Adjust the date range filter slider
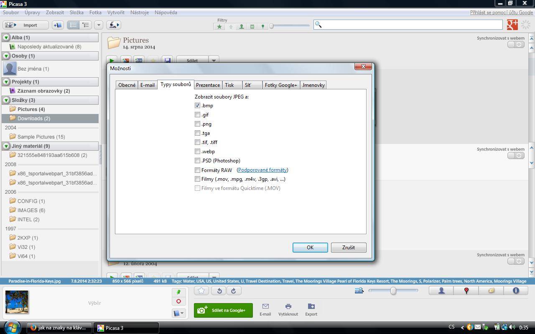This screenshot has height=334, width=535. click(271, 26)
